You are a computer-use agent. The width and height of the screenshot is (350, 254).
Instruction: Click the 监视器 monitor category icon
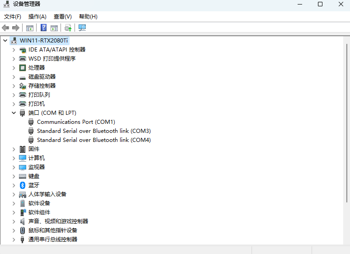(x=23, y=167)
